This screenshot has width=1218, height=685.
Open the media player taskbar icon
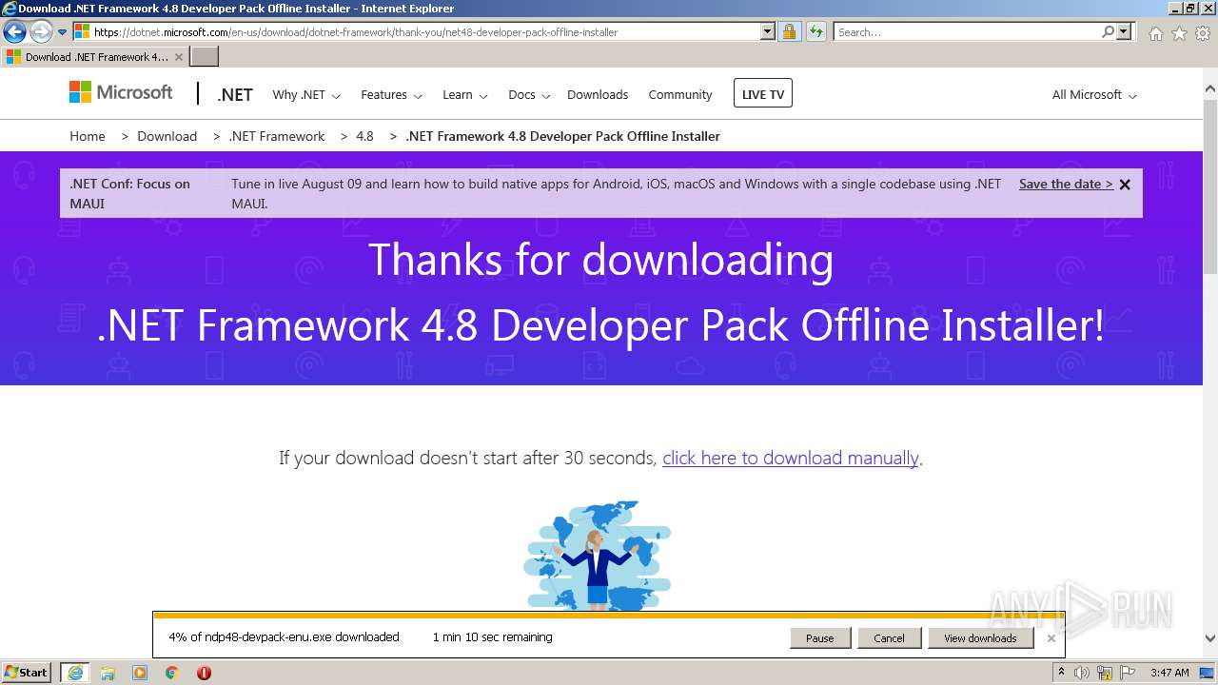(x=140, y=673)
